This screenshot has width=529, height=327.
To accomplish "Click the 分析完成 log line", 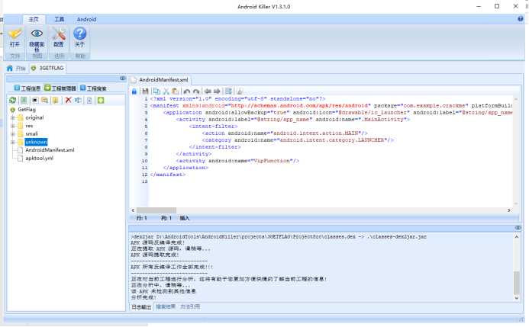I will [144, 297].
